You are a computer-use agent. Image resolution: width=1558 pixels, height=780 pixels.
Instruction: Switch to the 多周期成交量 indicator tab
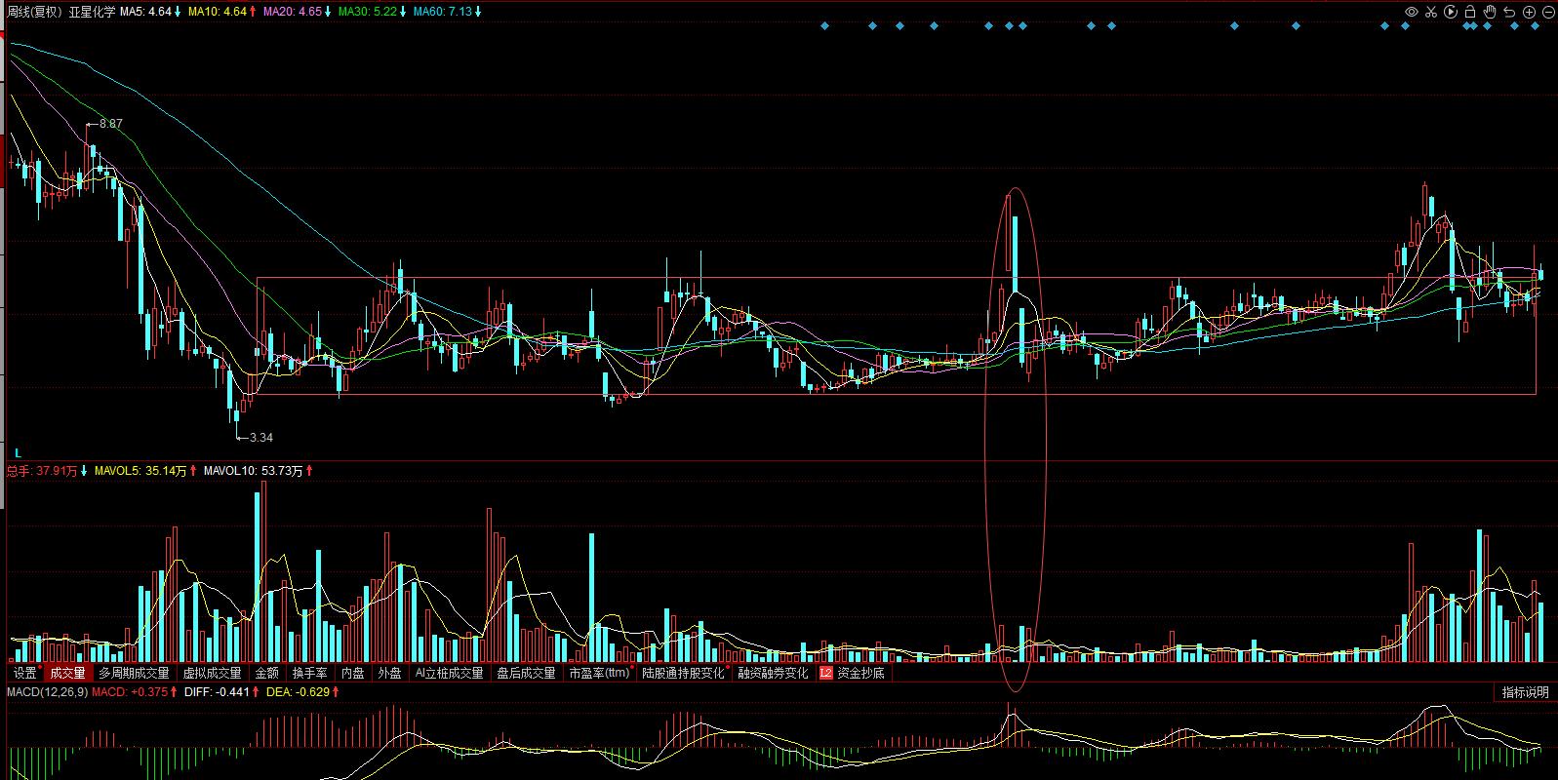pyautogui.click(x=134, y=673)
